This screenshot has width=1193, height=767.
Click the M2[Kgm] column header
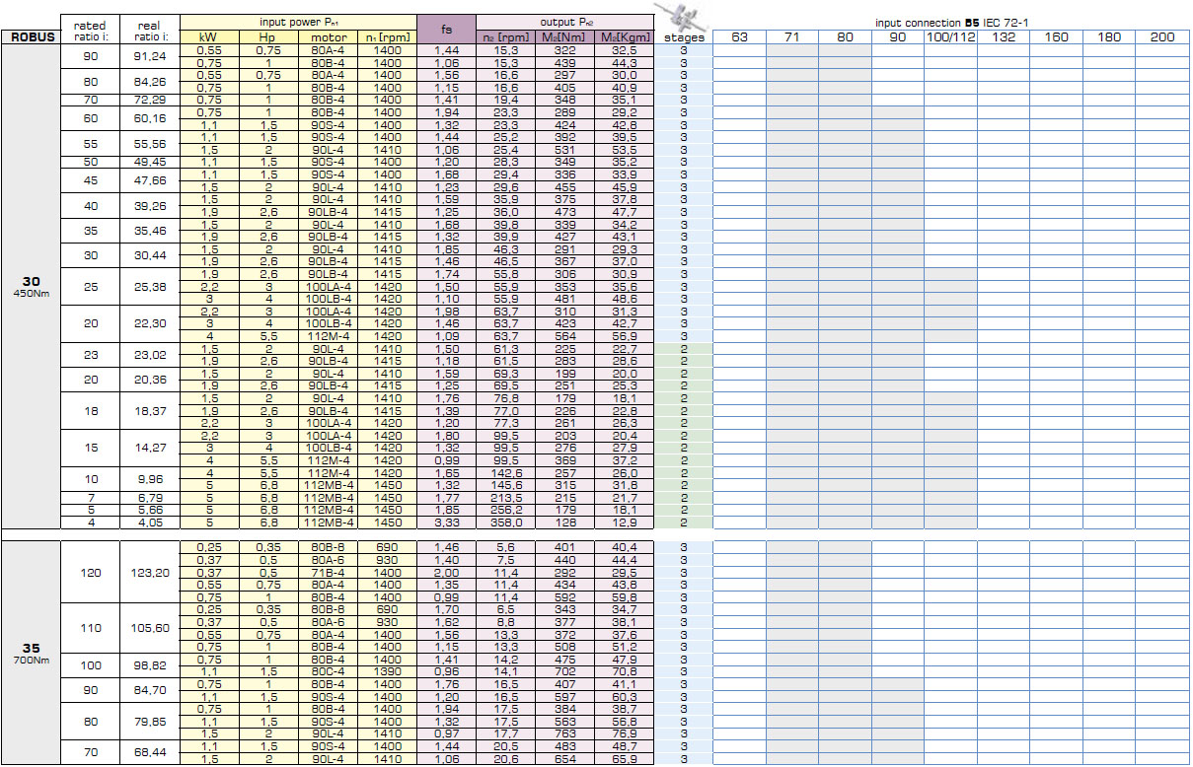(624, 36)
